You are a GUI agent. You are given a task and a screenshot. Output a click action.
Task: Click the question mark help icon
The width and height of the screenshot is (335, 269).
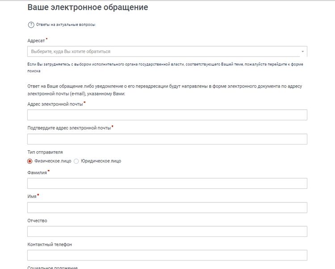click(x=31, y=25)
